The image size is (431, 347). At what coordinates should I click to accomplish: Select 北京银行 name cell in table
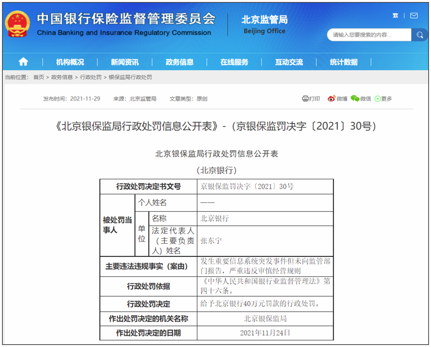[x=265, y=218]
